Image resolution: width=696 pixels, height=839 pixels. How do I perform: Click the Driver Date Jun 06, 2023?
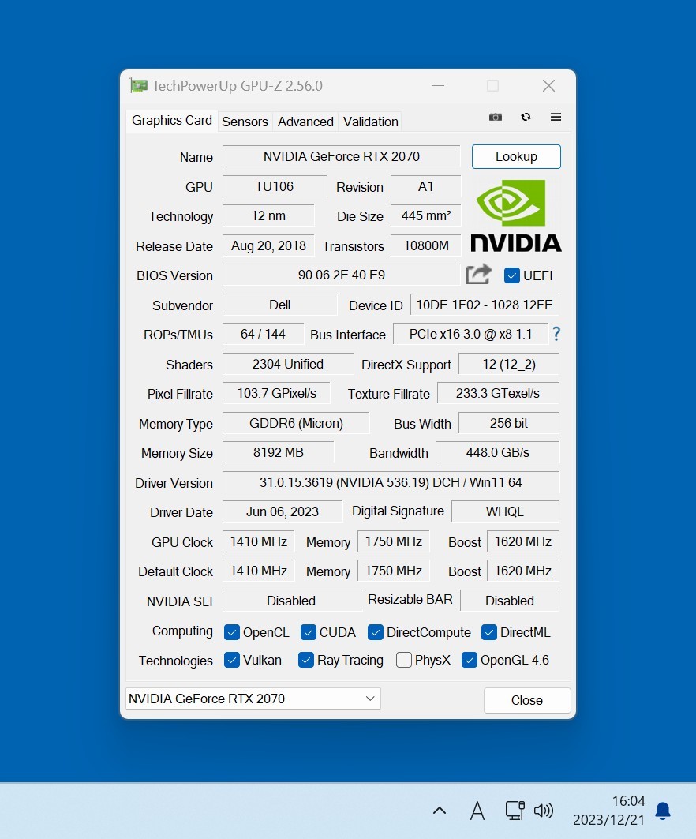coord(283,512)
